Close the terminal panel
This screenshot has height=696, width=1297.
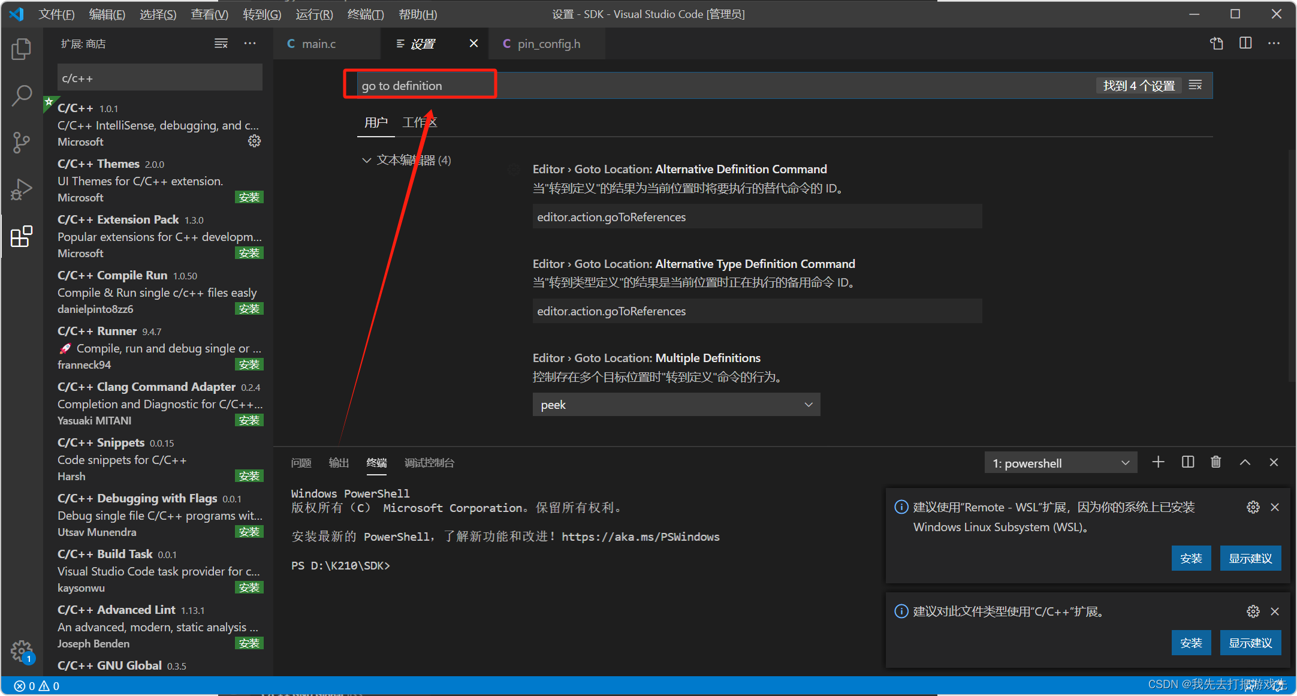(1274, 462)
